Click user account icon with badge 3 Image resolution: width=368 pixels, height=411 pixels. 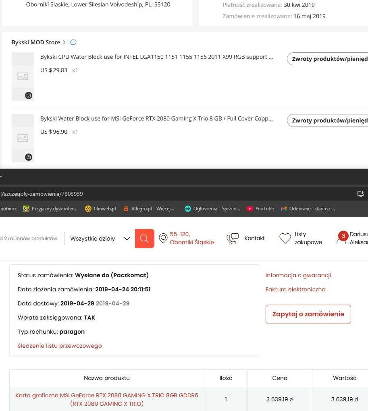[341, 237]
